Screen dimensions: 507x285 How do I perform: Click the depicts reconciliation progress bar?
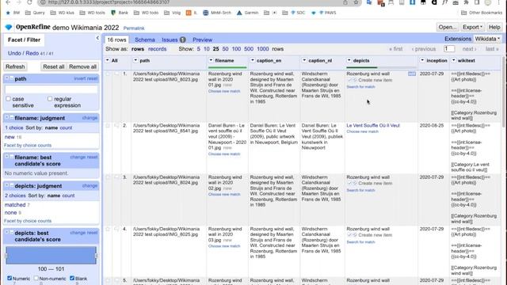pyautogui.click(x=381, y=67)
